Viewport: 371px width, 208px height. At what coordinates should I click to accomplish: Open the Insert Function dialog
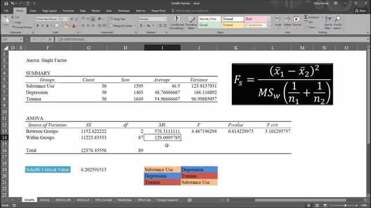point(50,39)
